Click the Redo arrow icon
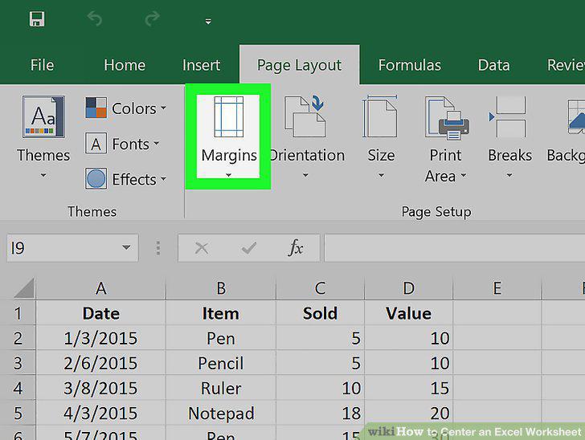The width and height of the screenshot is (585, 440). pos(152,18)
